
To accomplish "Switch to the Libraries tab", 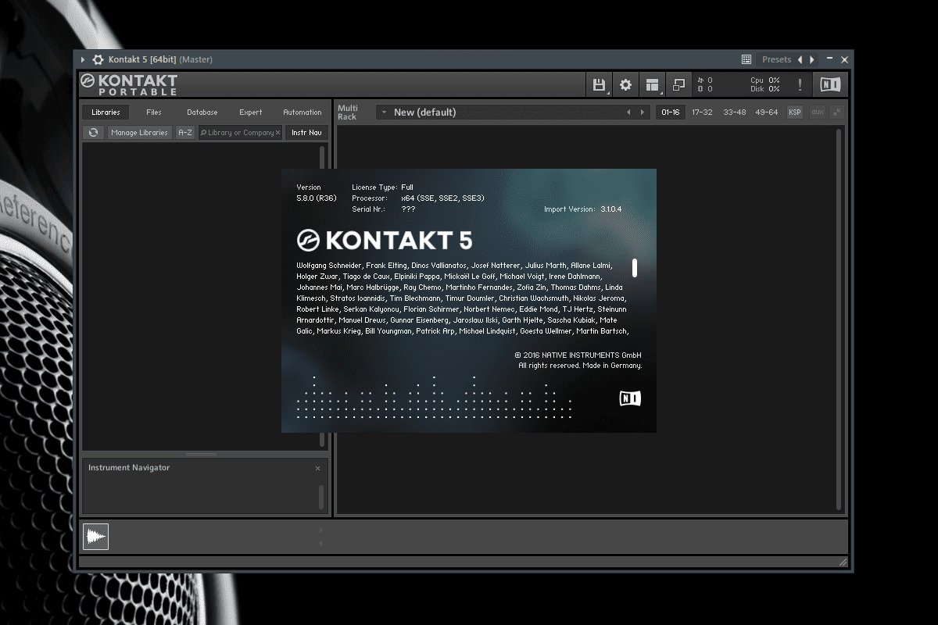I will coord(106,112).
